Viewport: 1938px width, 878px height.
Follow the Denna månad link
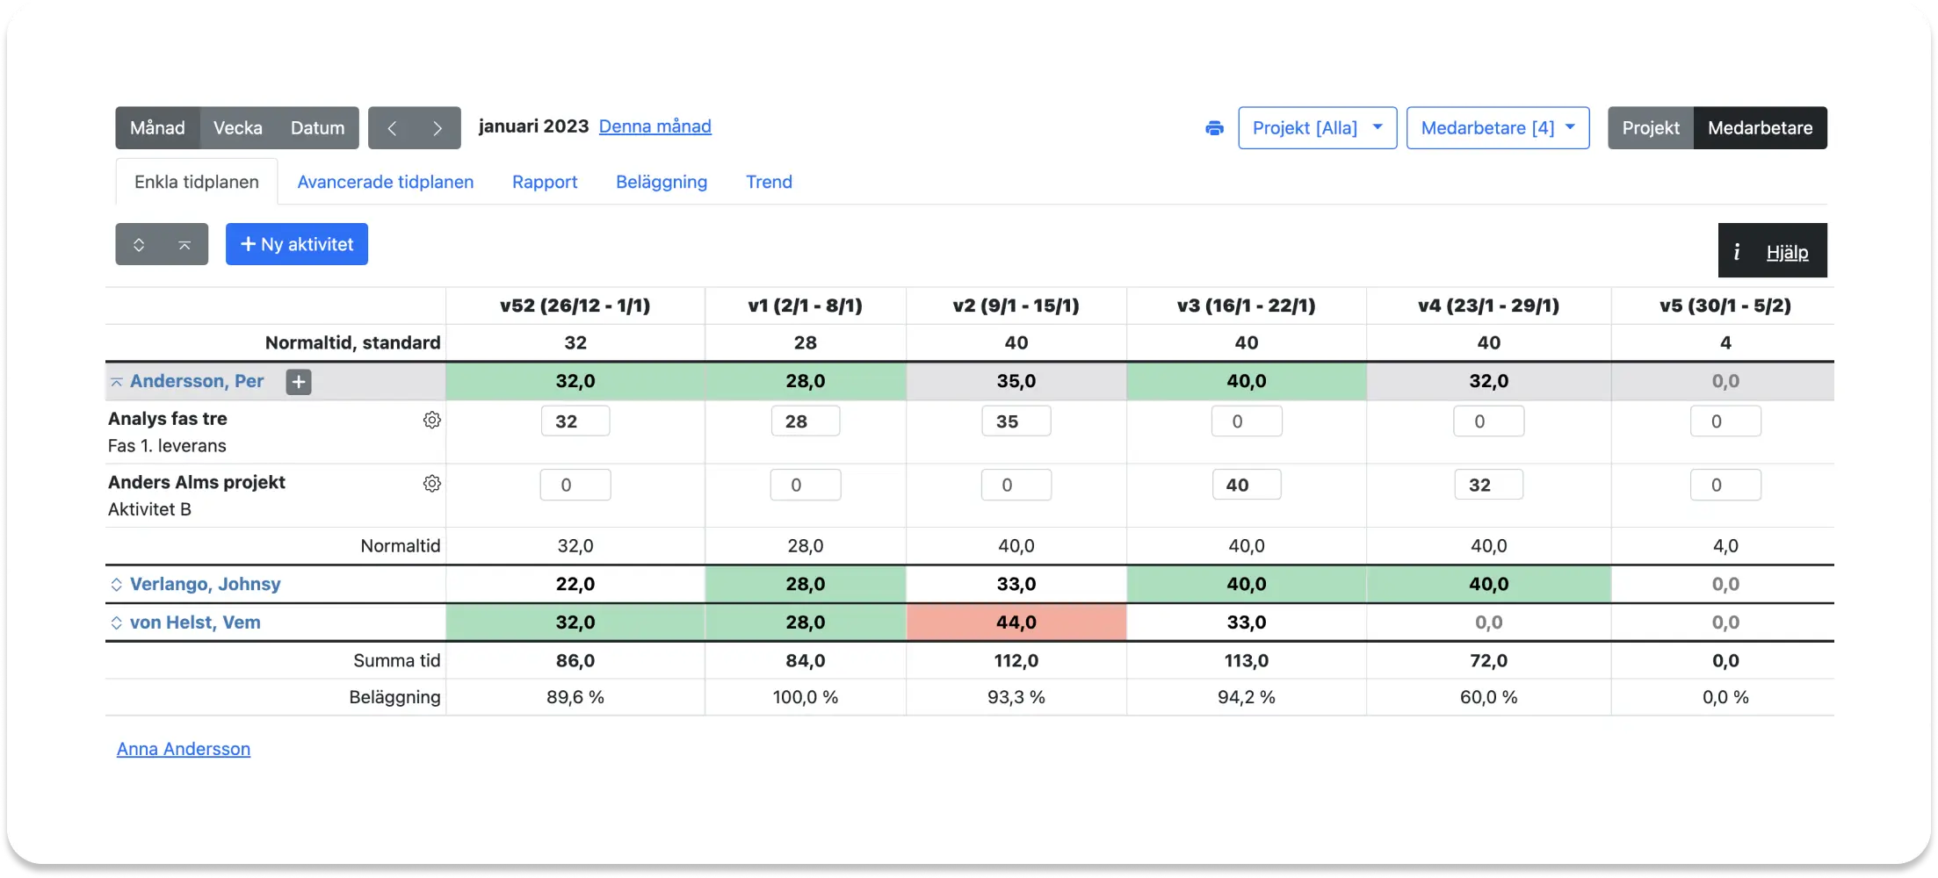654,126
